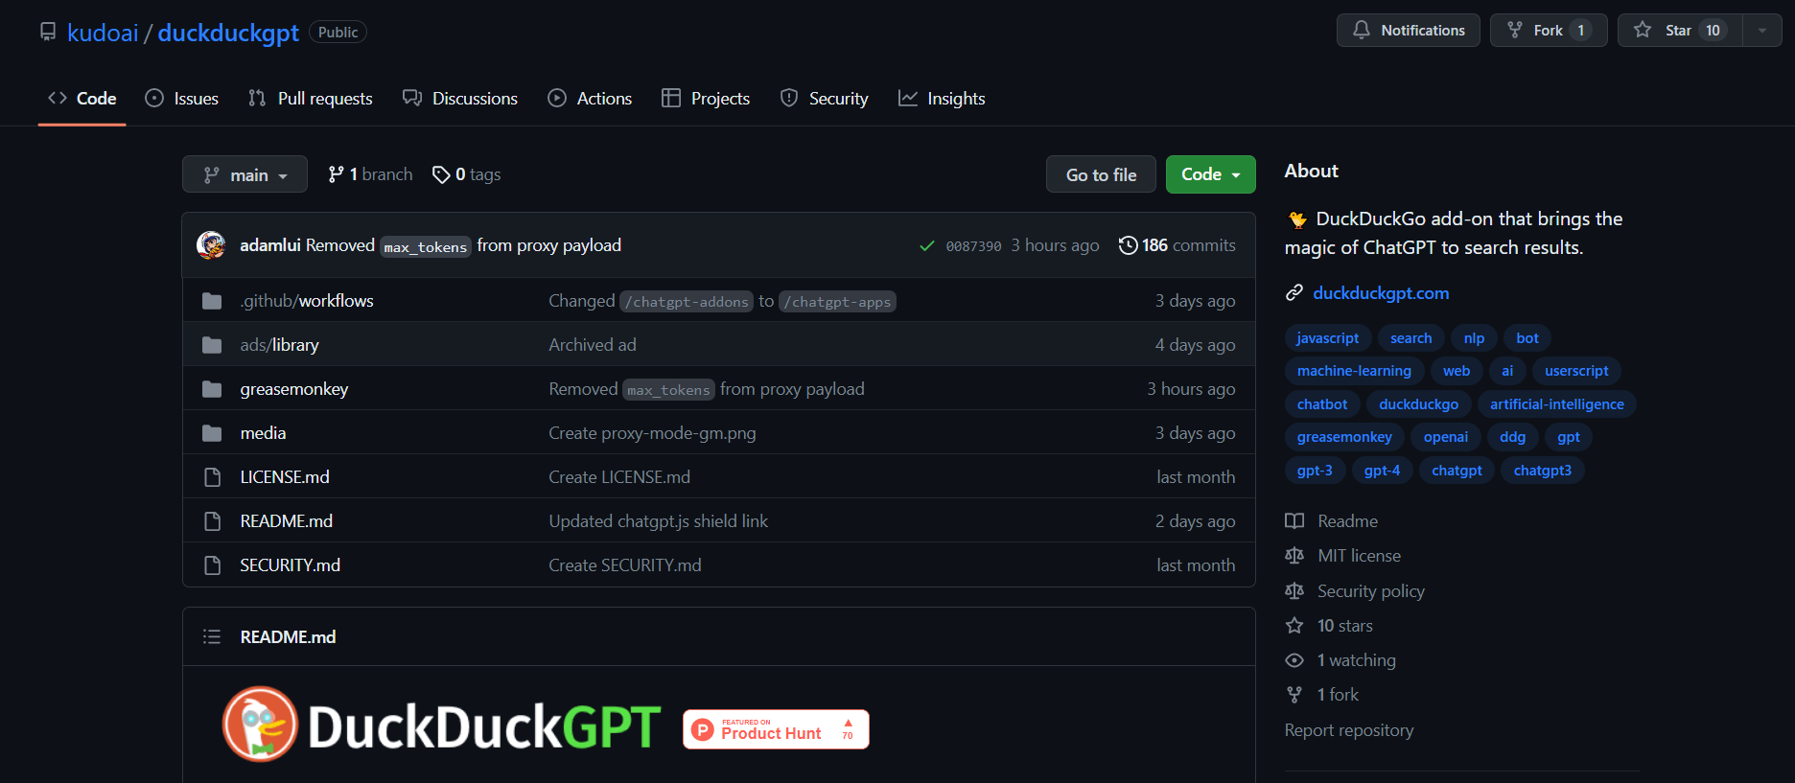
Task: Select the greasemonkey topic tag
Action: click(1344, 437)
